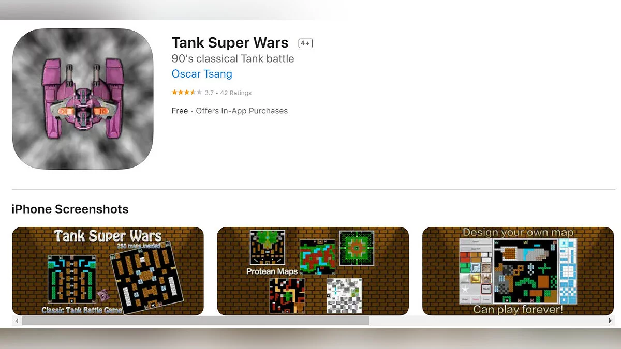The image size is (621, 349).
Task: Click the iPhone Screenshots heading
Action: click(x=70, y=209)
